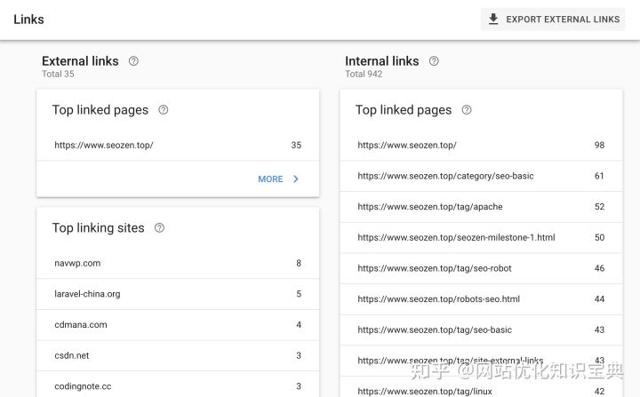Click the Links page title

pos(28,20)
